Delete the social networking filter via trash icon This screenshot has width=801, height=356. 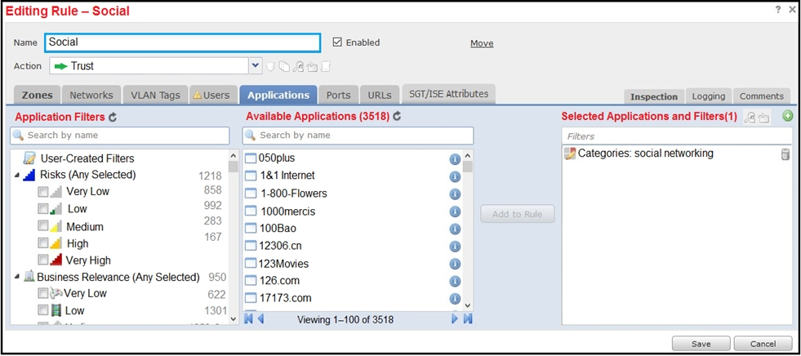click(785, 154)
